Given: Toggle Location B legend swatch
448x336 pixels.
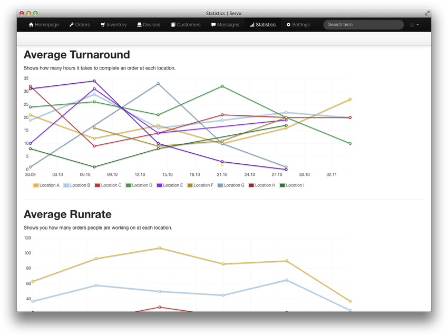Looking at the screenshot, I should pyautogui.click(x=66, y=185).
